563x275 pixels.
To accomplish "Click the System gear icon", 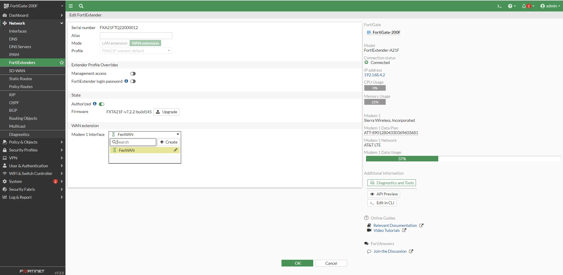I will [5, 181].
